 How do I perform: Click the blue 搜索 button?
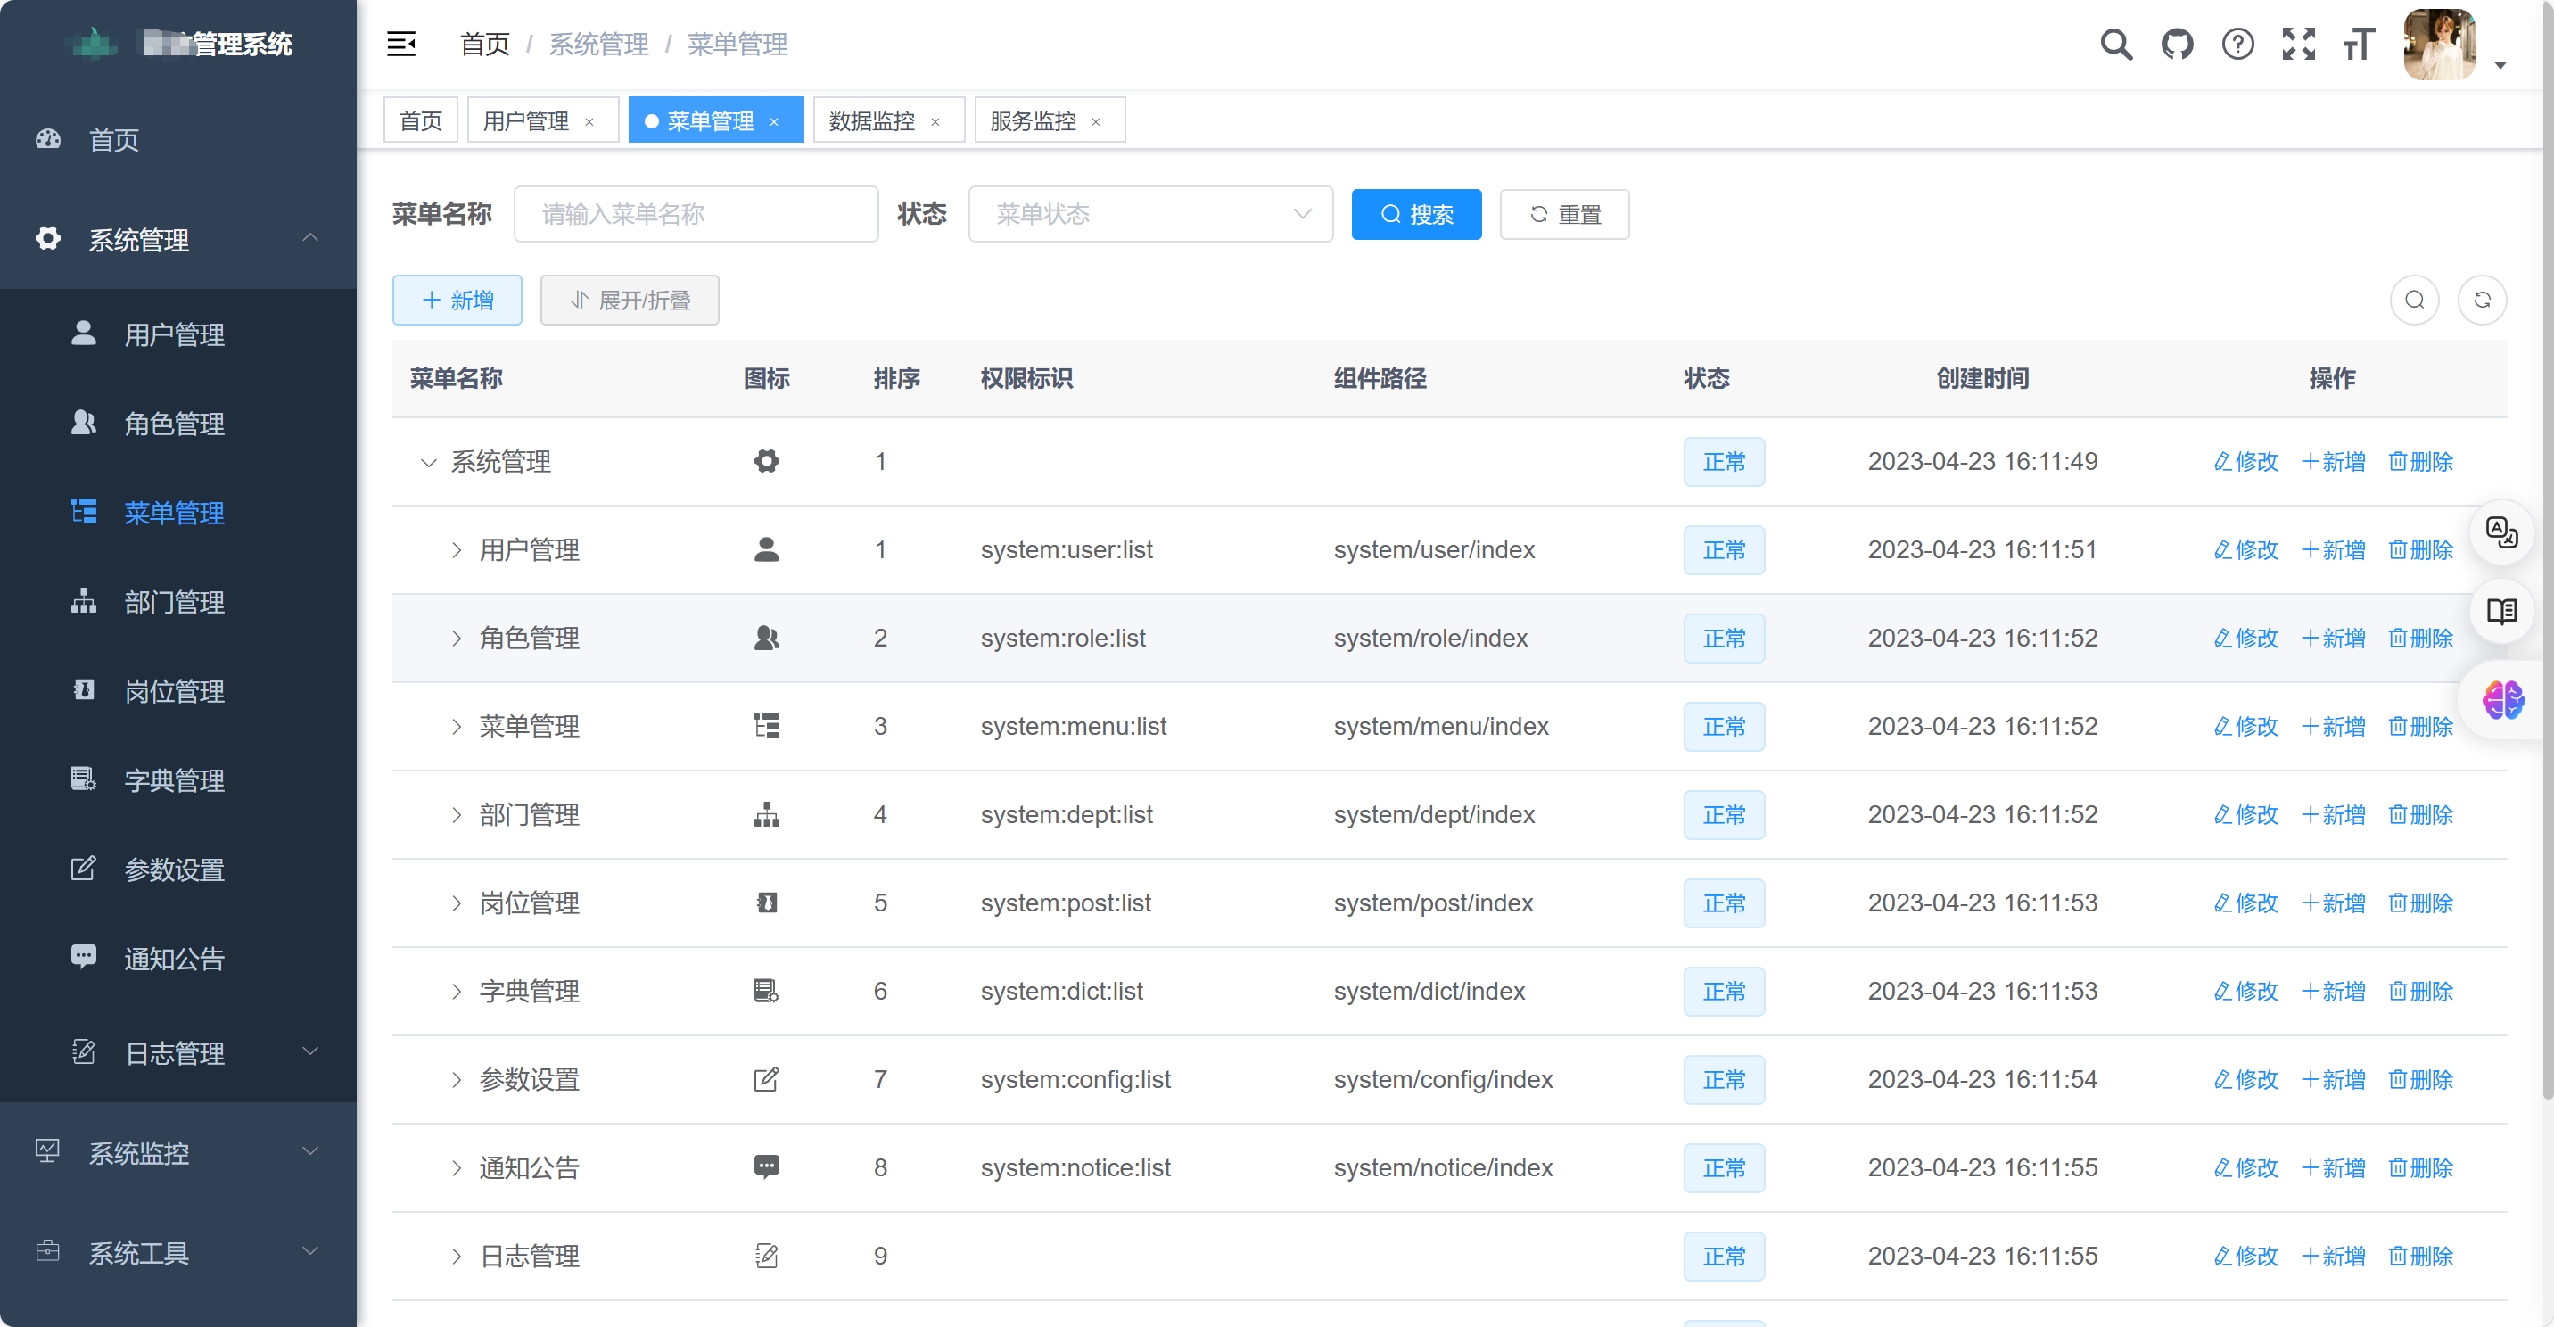(1416, 214)
